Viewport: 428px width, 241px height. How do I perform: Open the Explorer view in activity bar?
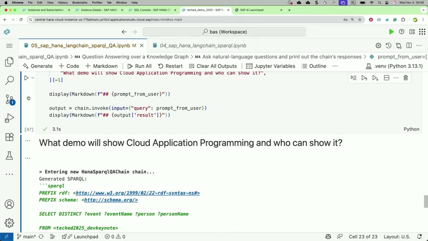point(10,62)
